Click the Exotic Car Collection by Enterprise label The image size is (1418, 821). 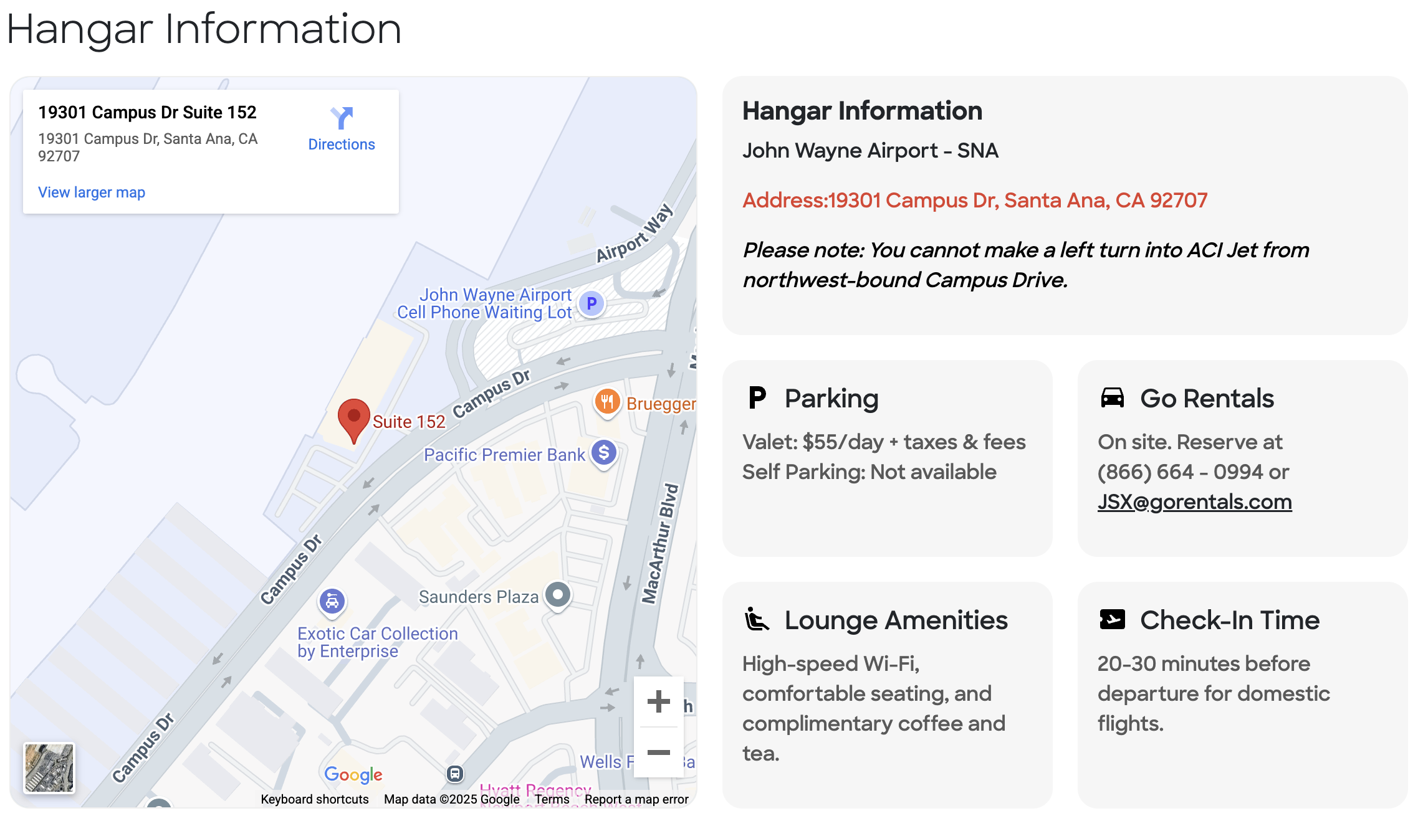pos(378,642)
